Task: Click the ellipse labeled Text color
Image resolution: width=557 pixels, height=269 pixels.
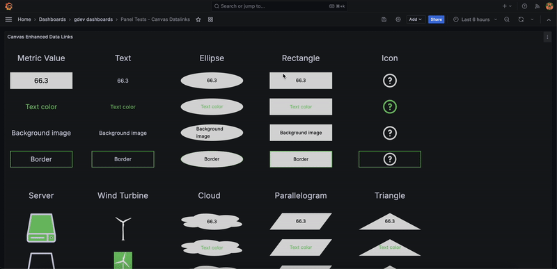Action: pyautogui.click(x=212, y=106)
